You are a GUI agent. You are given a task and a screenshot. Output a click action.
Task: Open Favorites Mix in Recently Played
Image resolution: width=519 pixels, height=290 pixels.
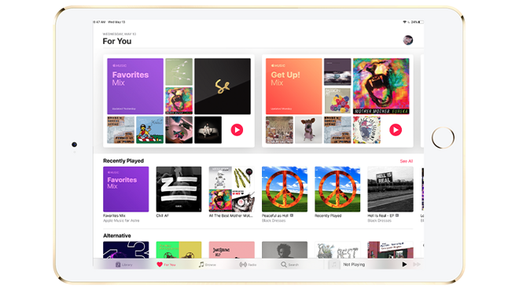126,189
